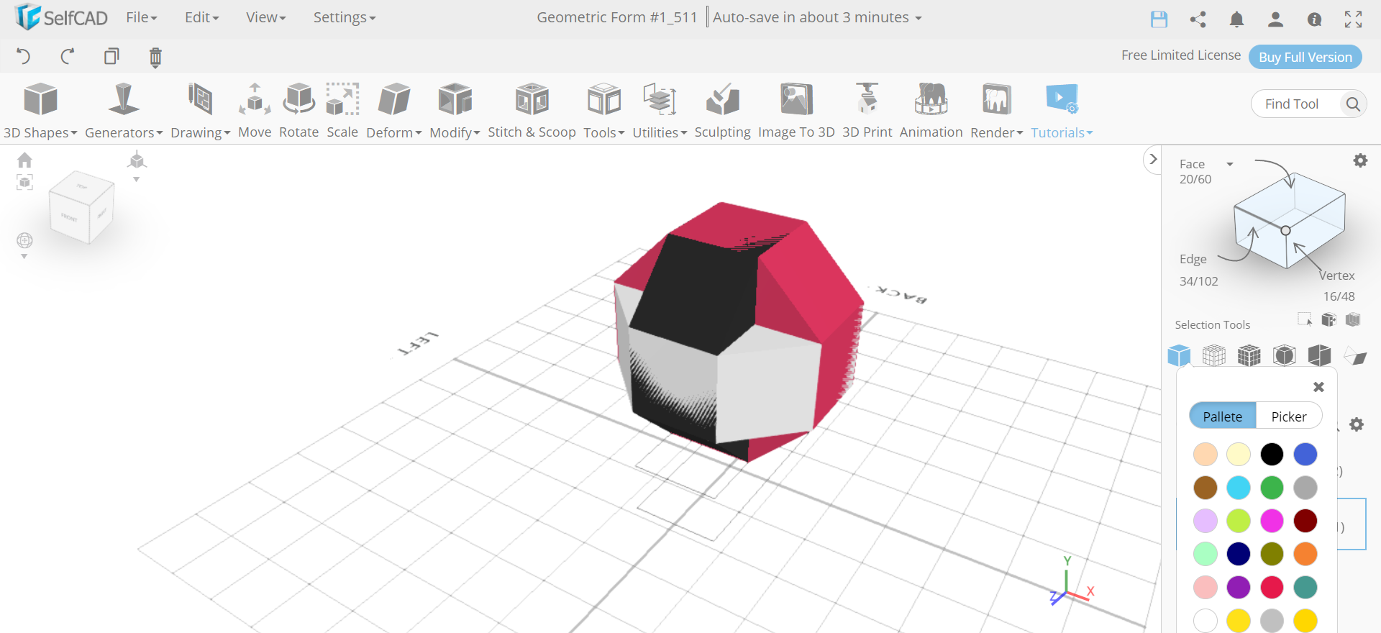The width and height of the screenshot is (1381, 633).
Task: Choose the orange color swatch
Action: [1305, 554]
